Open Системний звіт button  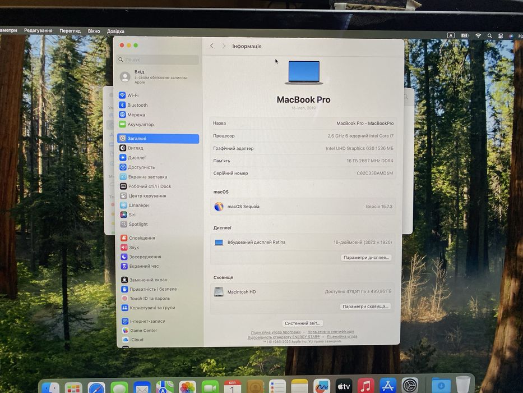click(x=303, y=323)
